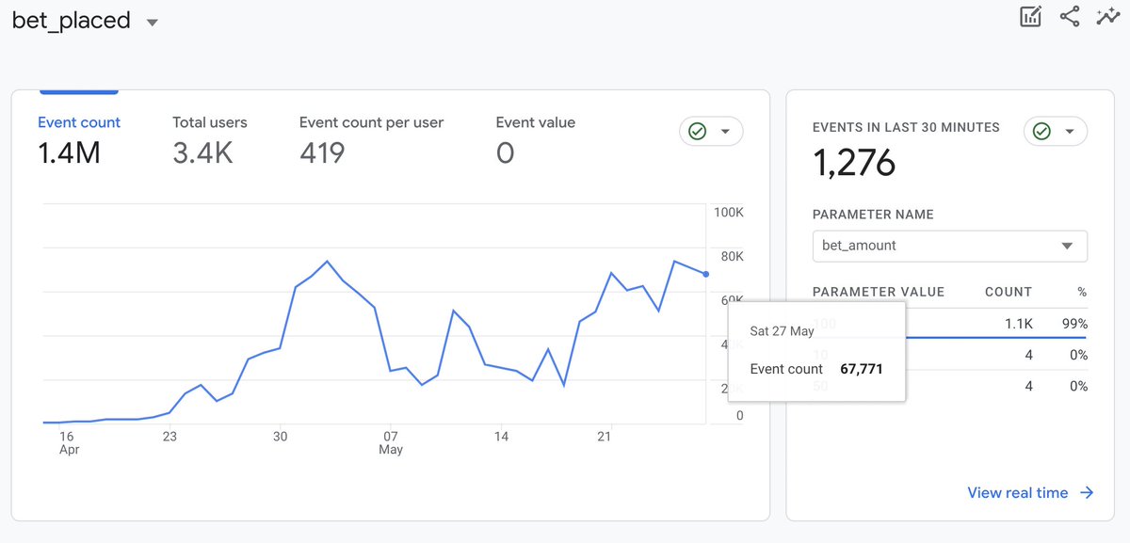
Task: Click the 07 May axis date label
Action: point(391,442)
